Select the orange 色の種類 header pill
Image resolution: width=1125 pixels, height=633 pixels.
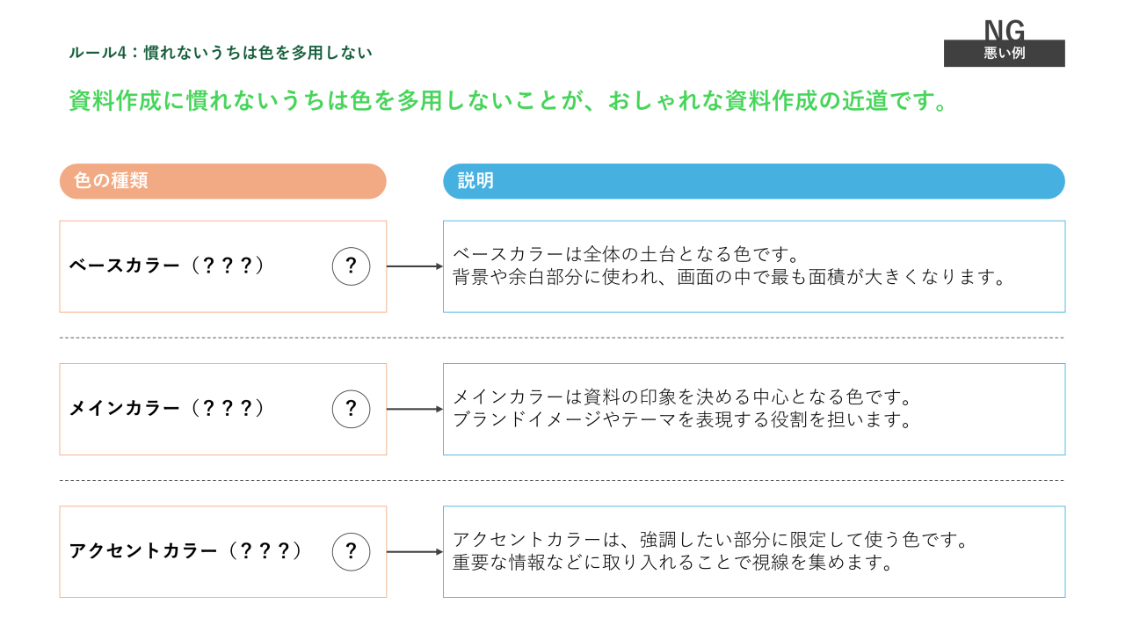[x=222, y=181]
